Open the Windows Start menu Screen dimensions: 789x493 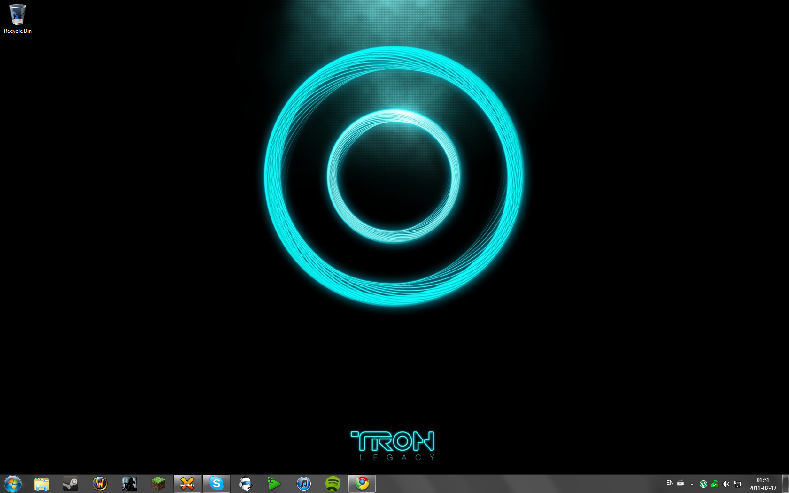coord(12,484)
